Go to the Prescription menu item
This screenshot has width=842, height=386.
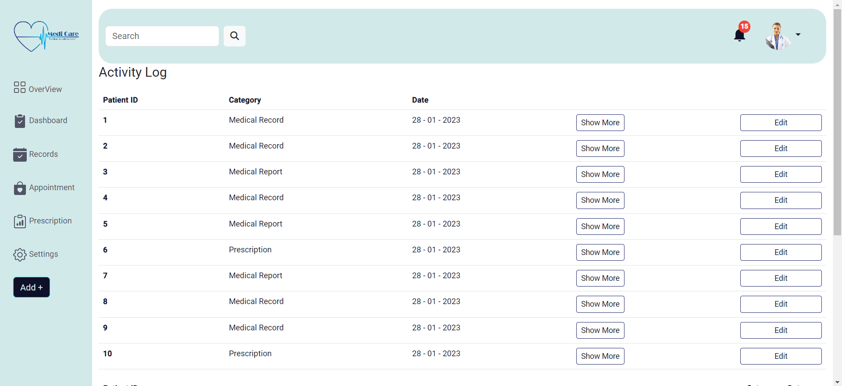coord(50,221)
